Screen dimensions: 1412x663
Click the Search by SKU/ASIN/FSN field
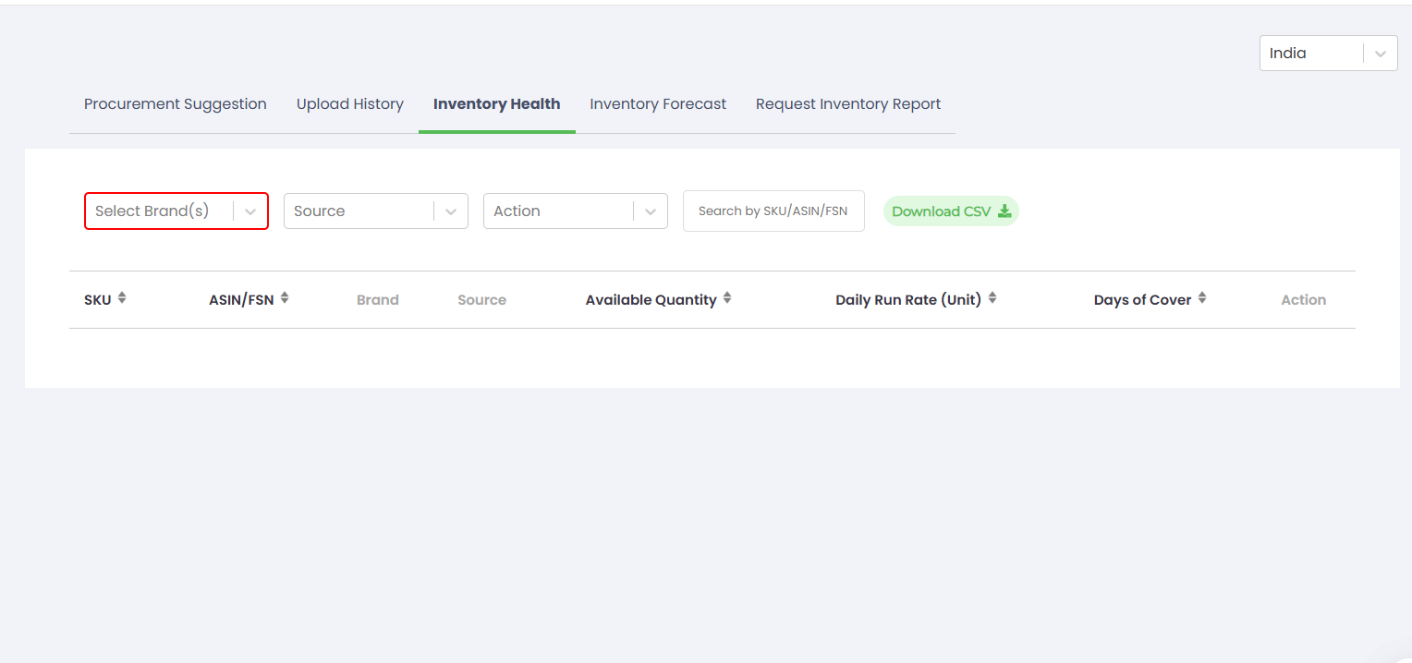coord(773,211)
